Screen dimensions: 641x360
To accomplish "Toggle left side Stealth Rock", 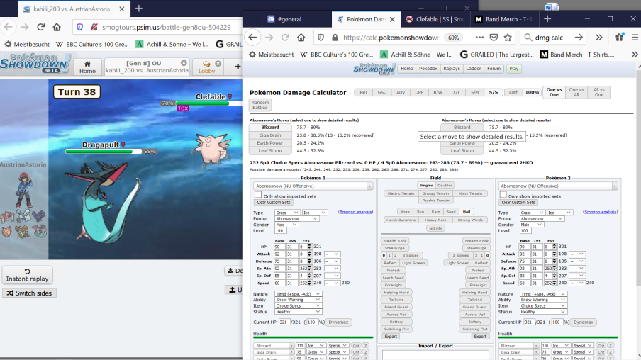I will tap(394, 241).
